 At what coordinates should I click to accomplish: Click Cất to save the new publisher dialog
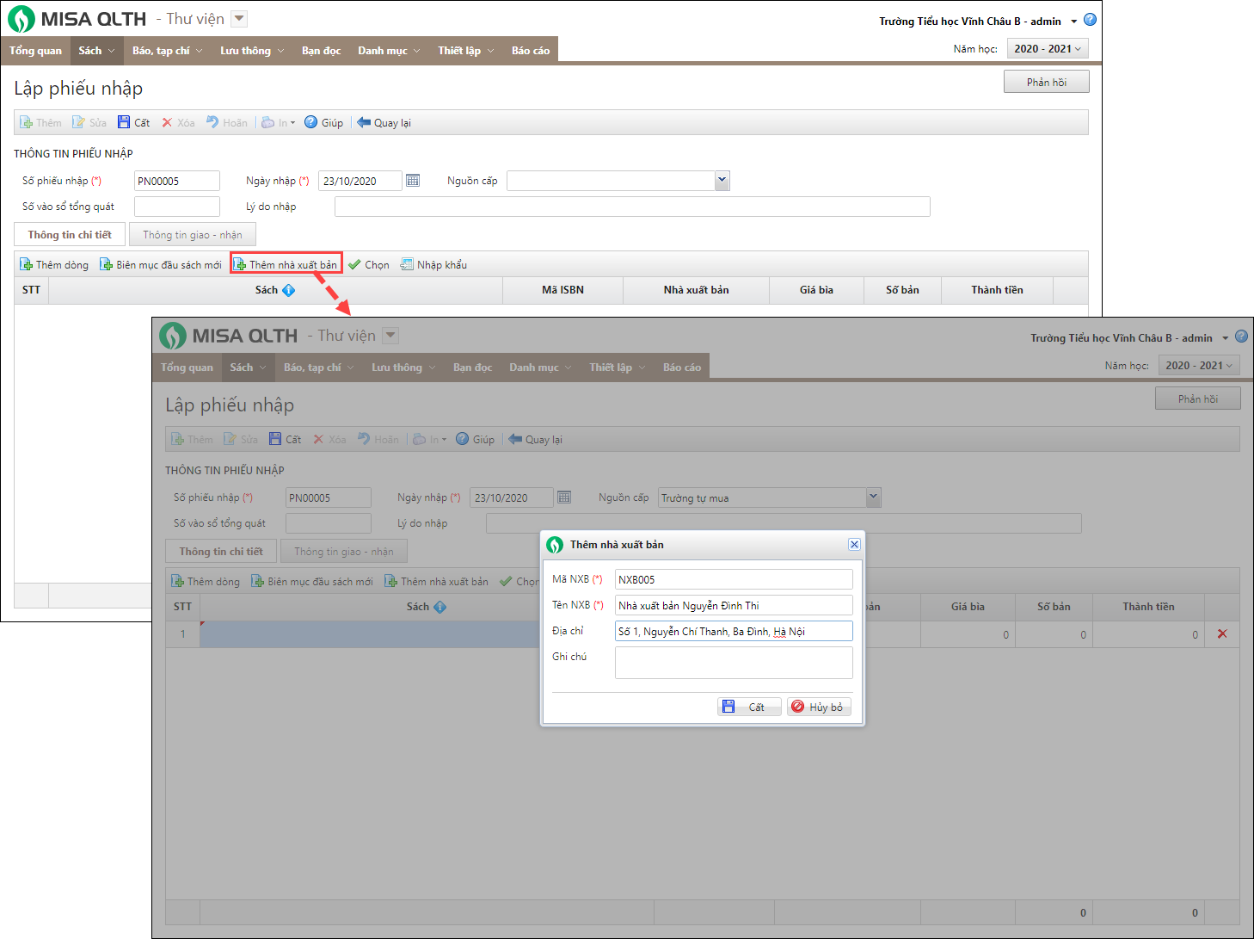coord(749,707)
